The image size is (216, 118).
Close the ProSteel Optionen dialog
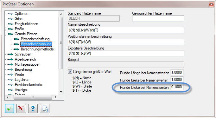211,4
